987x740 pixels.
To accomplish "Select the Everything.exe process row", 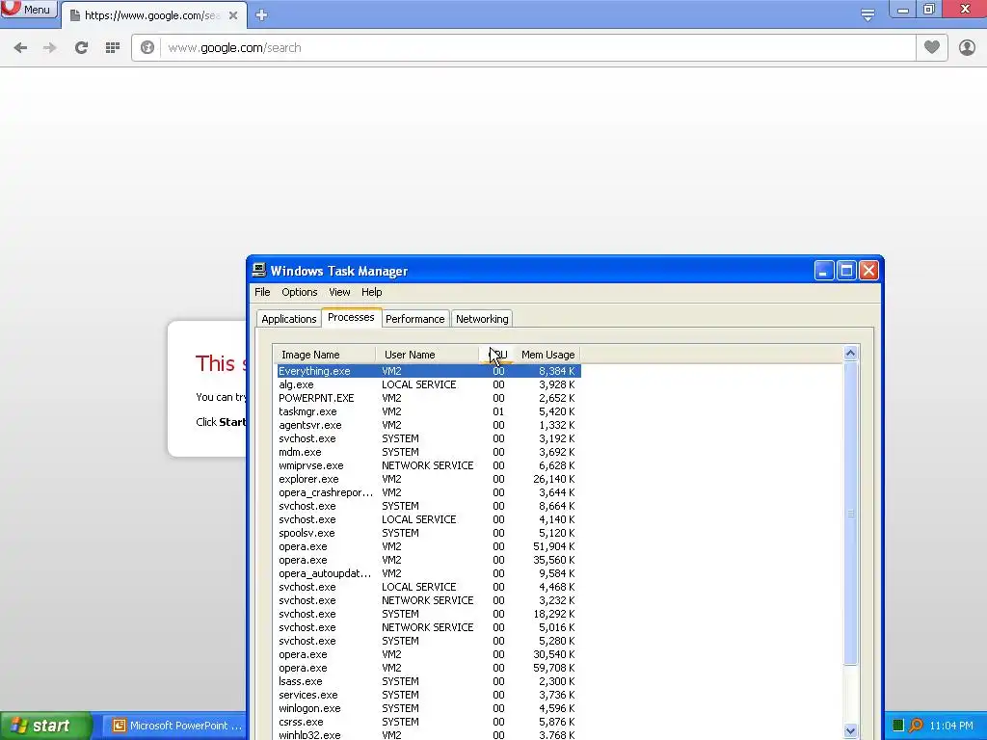I will click(x=428, y=371).
